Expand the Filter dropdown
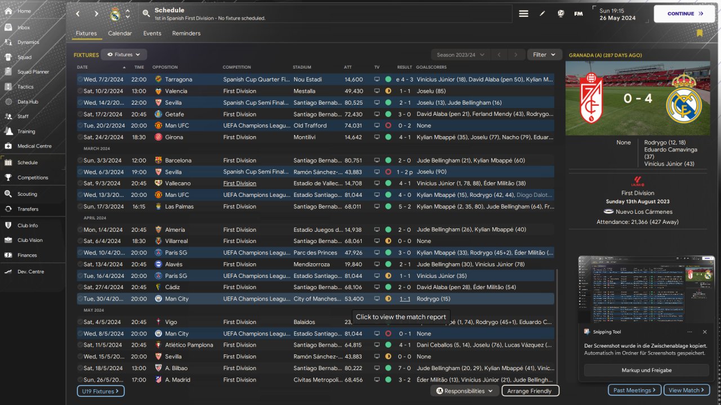 click(544, 55)
